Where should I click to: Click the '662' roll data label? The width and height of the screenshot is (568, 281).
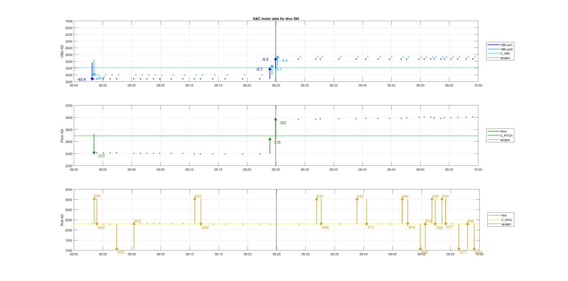[x=198, y=196]
